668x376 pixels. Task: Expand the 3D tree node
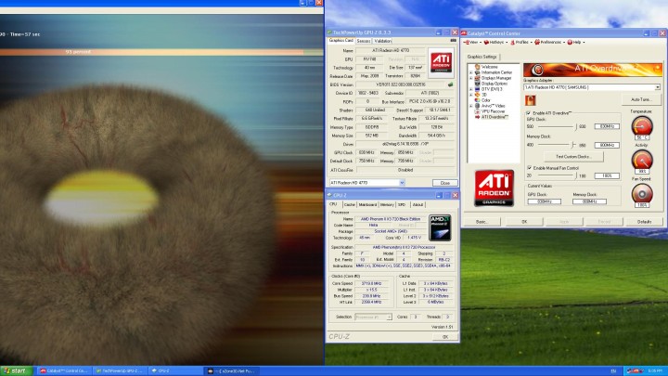click(x=471, y=95)
